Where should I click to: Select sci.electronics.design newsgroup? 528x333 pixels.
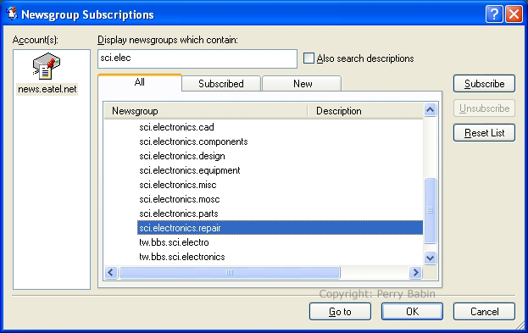(x=182, y=156)
